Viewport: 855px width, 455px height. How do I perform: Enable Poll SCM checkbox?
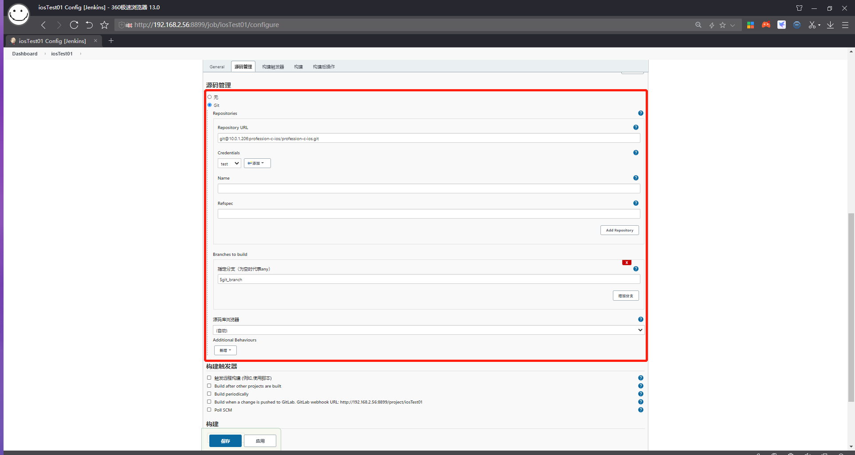coord(209,410)
